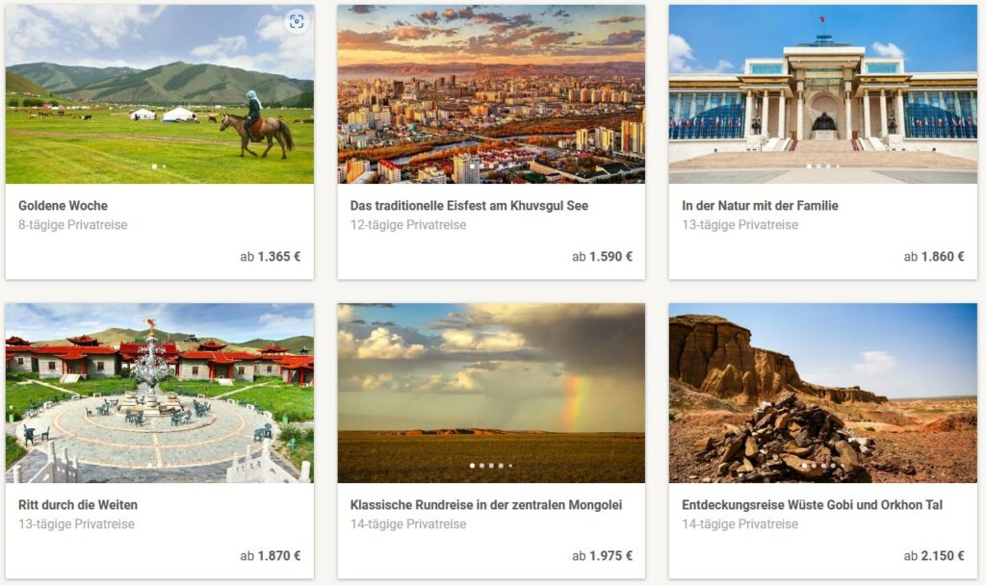Click the horse rider steppe photo

pyautogui.click(x=160, y=94)
